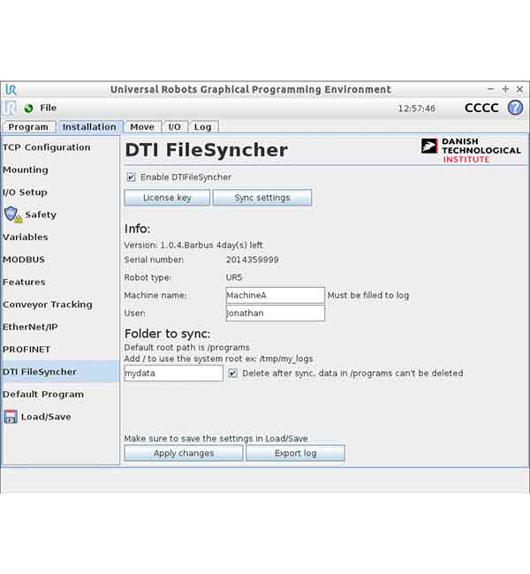
Task: Click the License key button
Action: pyautogui.click(x=167, y=198)
